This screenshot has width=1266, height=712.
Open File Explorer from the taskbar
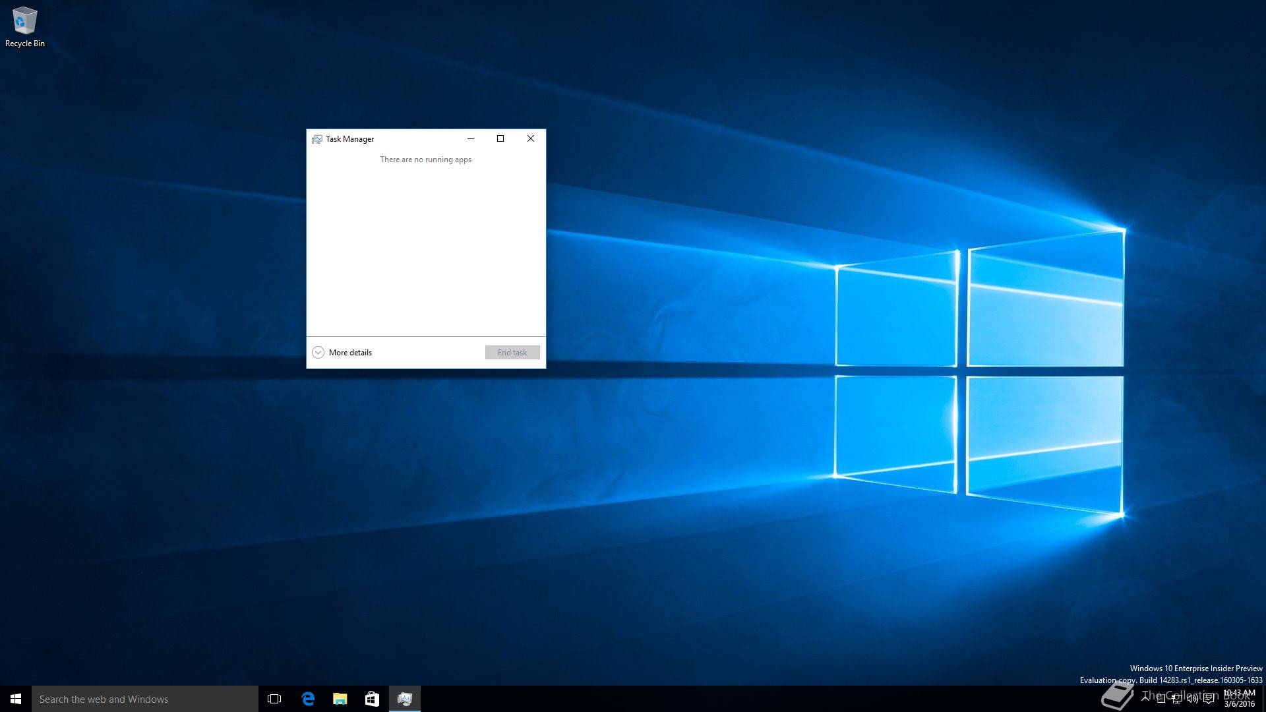click(x=340, y=699)
